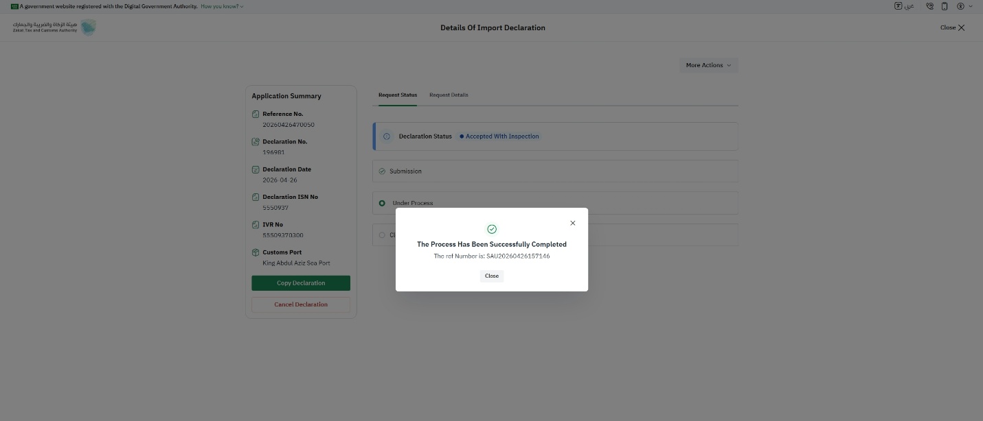The width and height of the screenshot is (983, 421).
Task: Click the declaration date 2026-04-26
Action: pyautogui.click(x=280, y=180)
